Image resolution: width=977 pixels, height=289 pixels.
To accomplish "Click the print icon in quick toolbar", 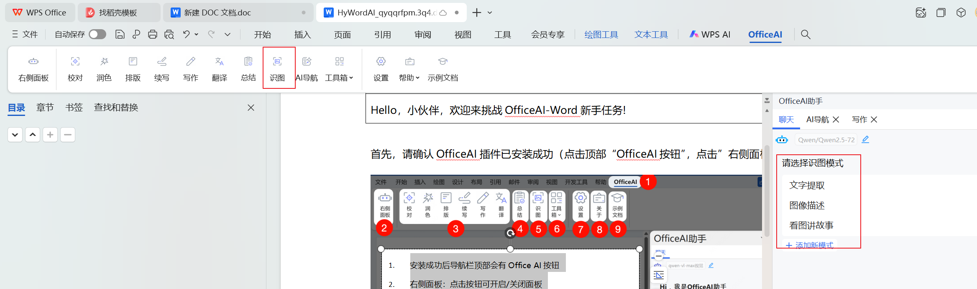I will (153, 34).
